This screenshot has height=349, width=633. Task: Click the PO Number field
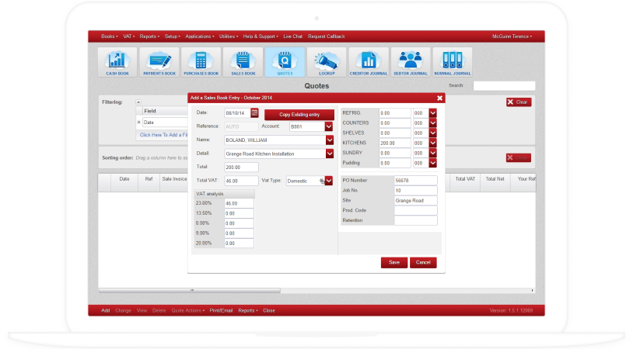tap(415, 181)
